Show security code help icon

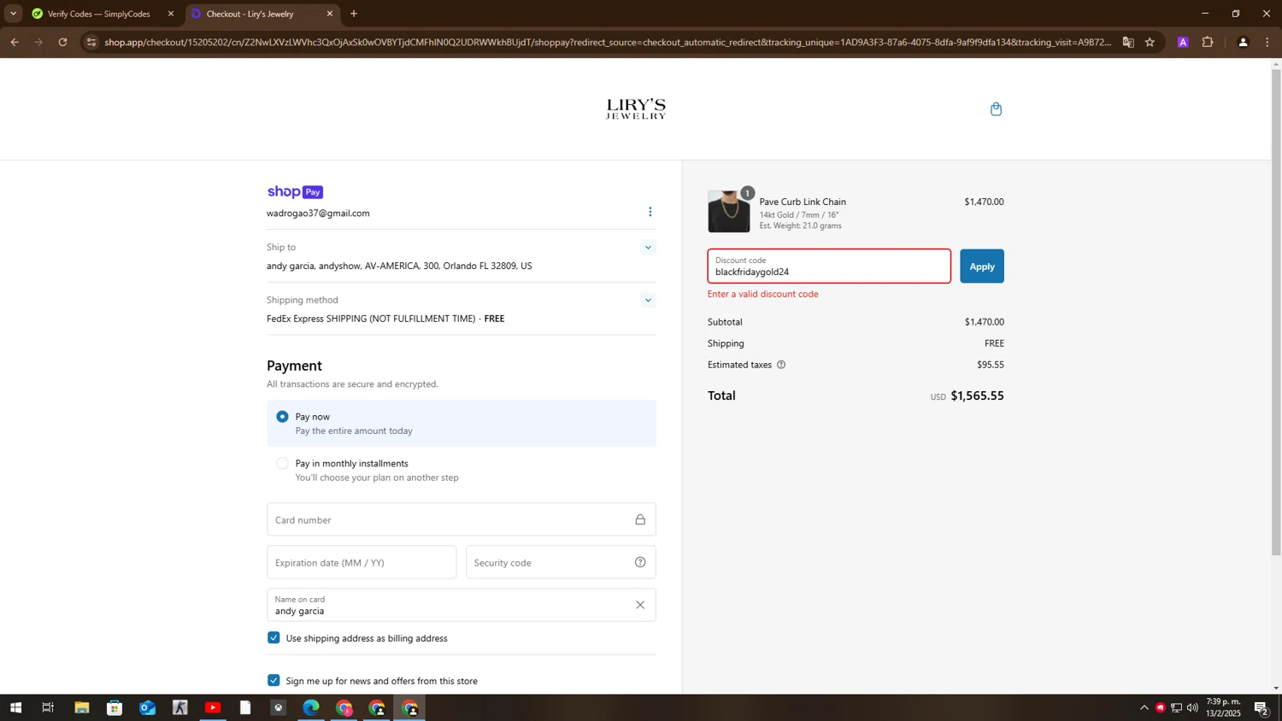pos(640,562)
